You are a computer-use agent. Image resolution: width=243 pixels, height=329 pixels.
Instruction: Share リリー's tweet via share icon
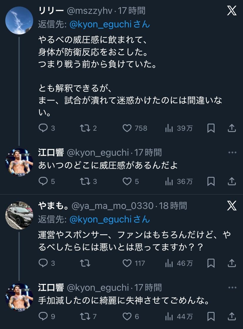tap(232, 128)
